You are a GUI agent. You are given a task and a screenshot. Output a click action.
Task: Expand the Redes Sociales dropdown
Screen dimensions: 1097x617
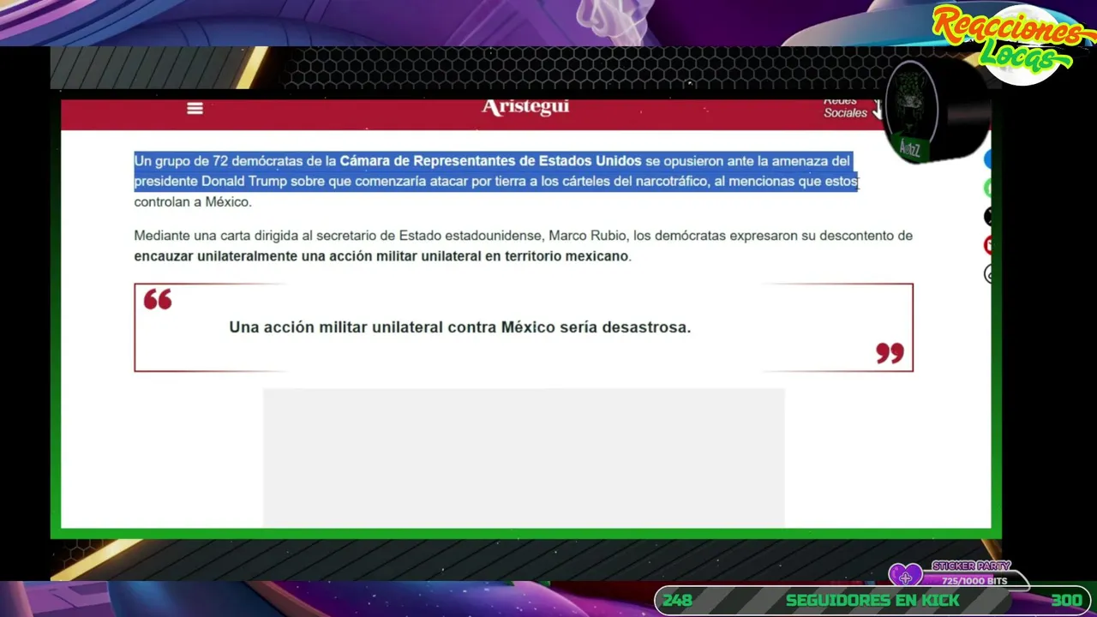point(852,108)
